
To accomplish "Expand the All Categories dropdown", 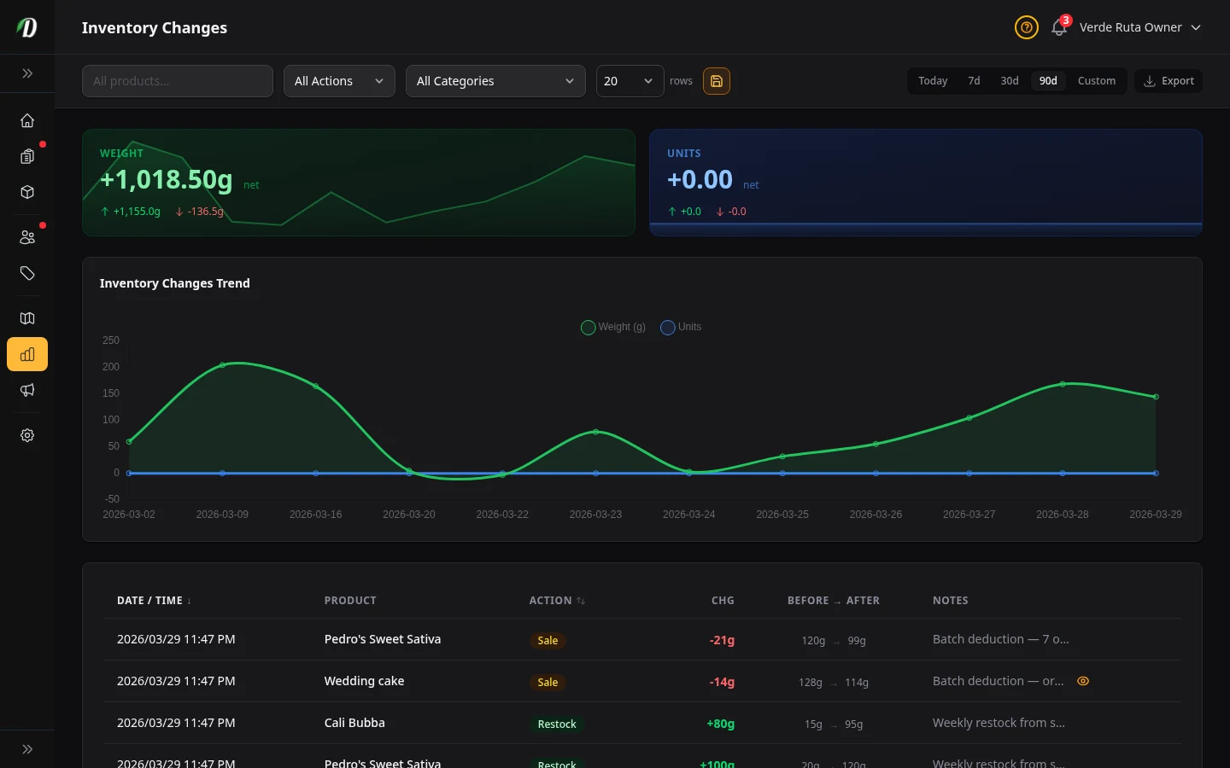I will [x=495, y=81].
